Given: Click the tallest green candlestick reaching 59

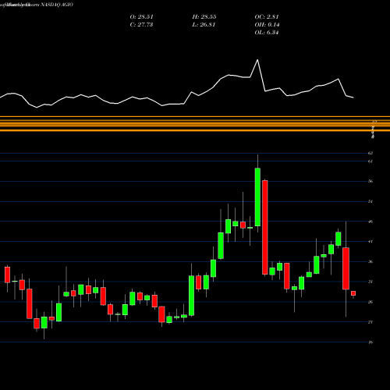Looking at the screenshot, I should coord(257,197).
